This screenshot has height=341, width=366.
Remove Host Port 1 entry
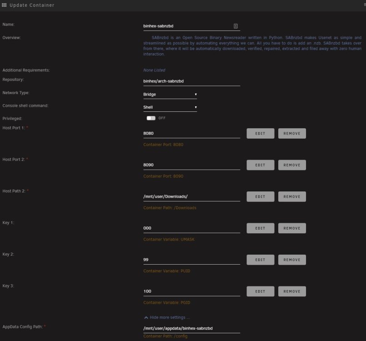click(292, 134)
